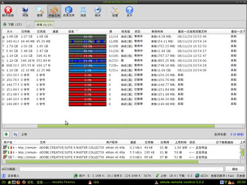
Task: Toggle the checkmark button next to 下载 (15)
Action: 30,25
